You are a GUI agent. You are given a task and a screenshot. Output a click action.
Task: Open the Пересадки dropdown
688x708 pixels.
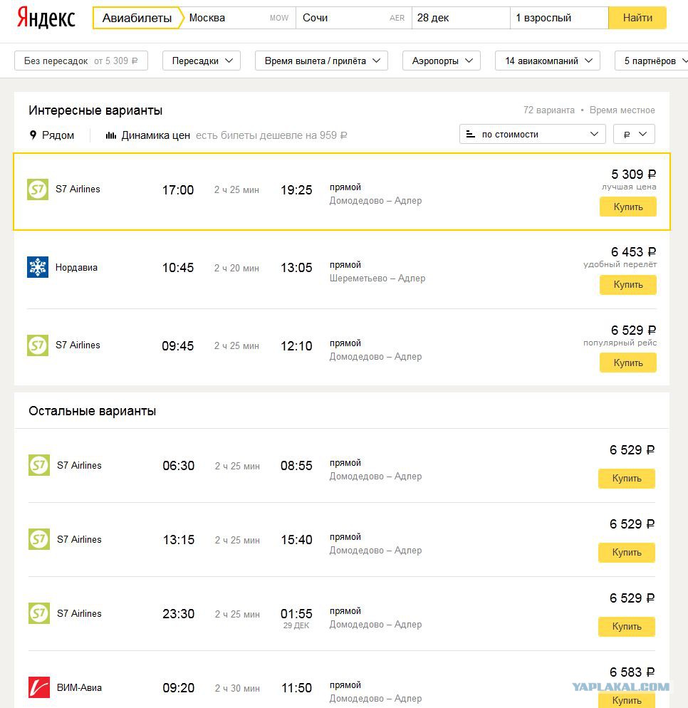pos(202,61)
